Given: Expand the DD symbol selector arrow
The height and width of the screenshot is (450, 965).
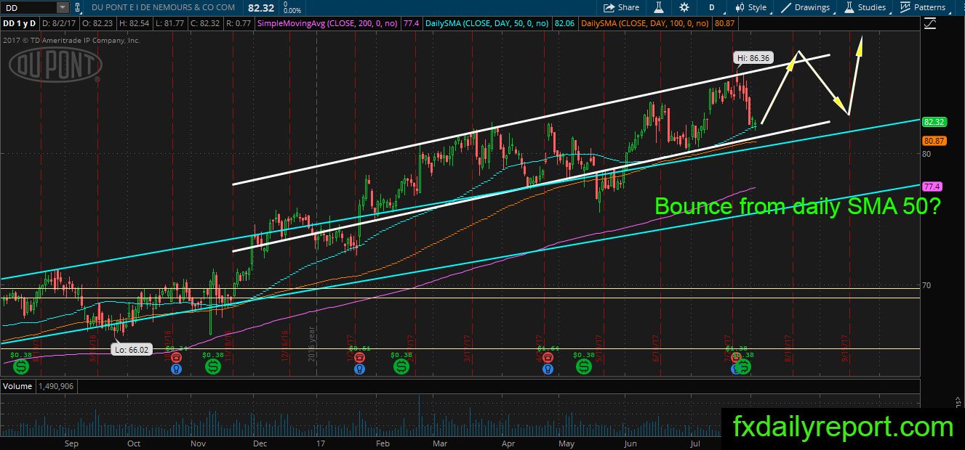Looking at the screenshot, I should tap(62, 7).
